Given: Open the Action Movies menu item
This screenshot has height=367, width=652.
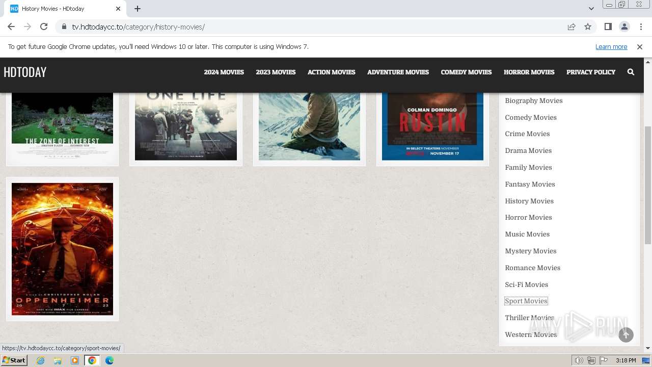Looking at the screenshot, I should tap(332, 72).
